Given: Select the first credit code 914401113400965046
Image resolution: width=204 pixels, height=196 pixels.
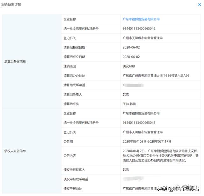Looking at the screenshot, I should (139, 28).
